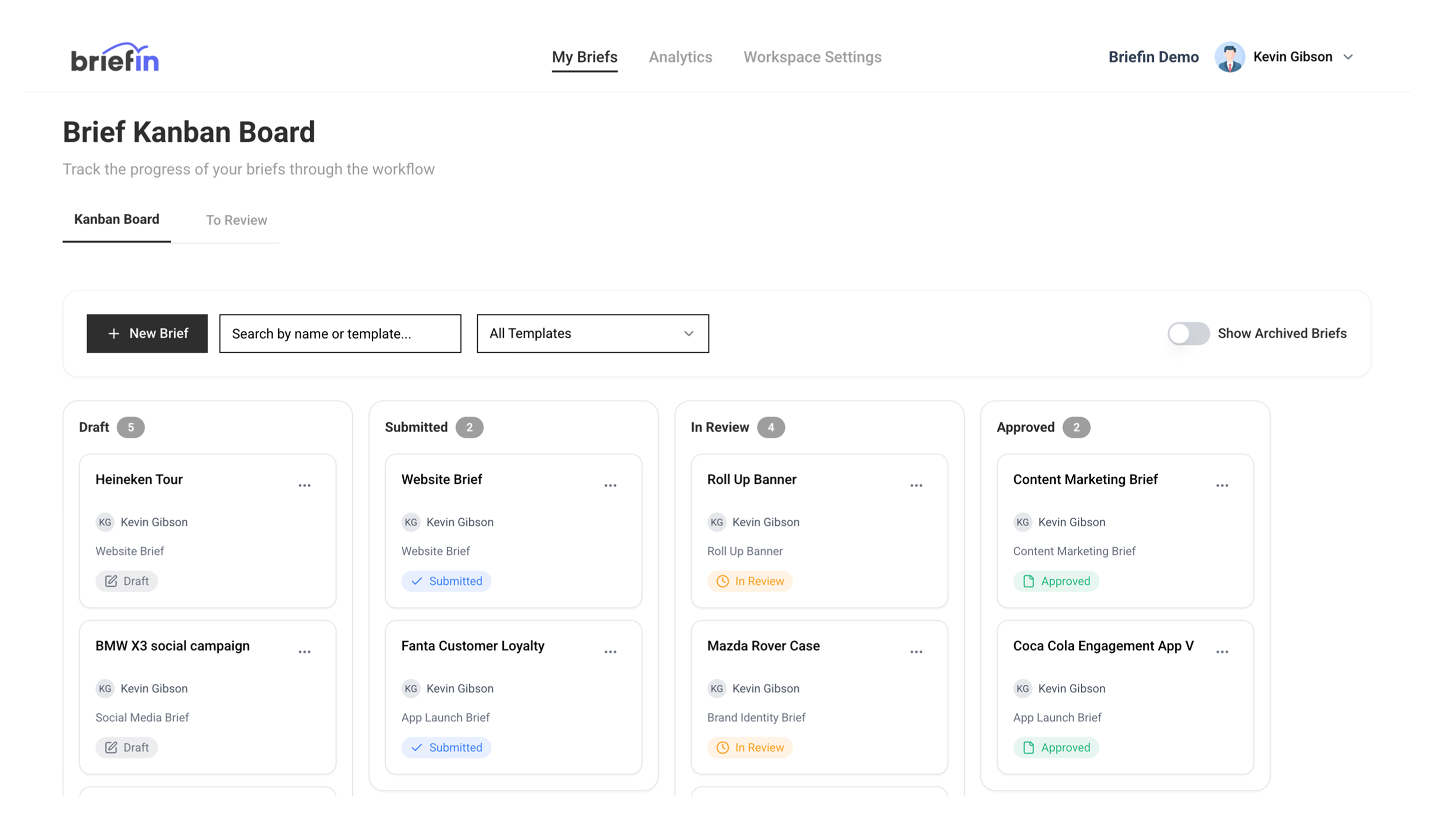The image size is (1435, 823).
Task: Click Submitted badge on Website Brief card
Action: pyautogui.click(x=446, y=581)
